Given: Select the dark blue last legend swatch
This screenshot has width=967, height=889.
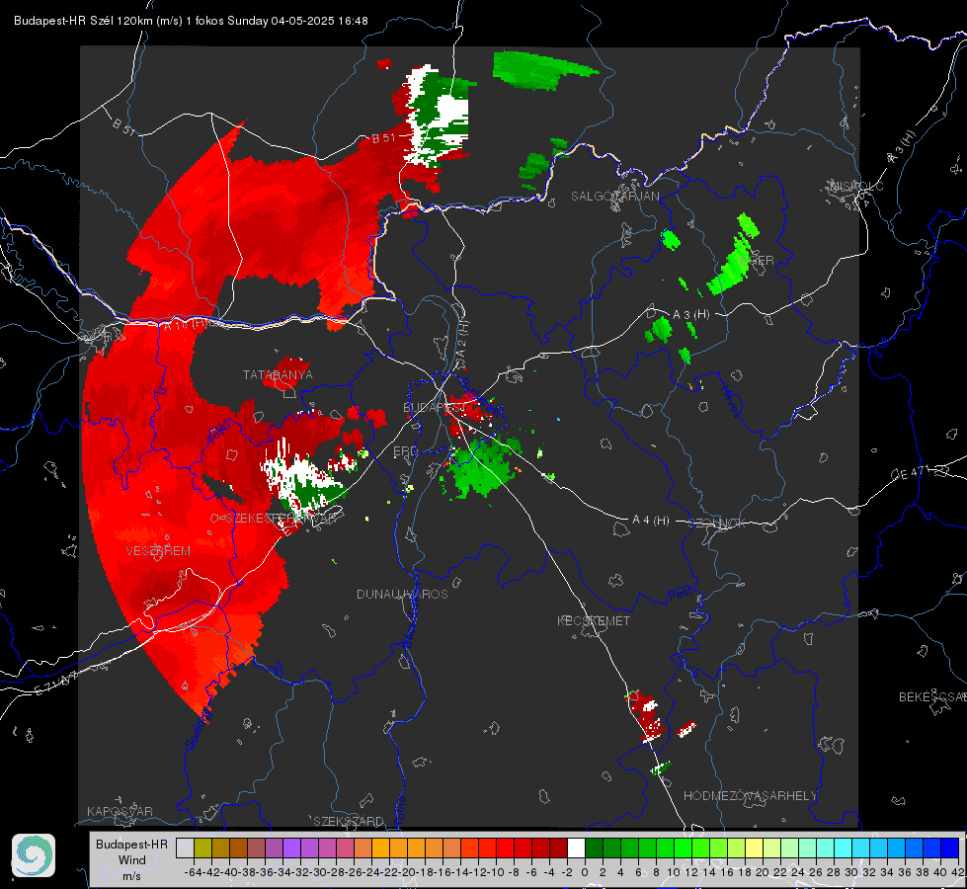Looking at the screenshot, I should pos(950,848).
